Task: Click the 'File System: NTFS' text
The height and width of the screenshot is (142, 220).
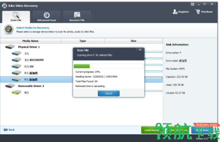Action: tap(175, 69)
